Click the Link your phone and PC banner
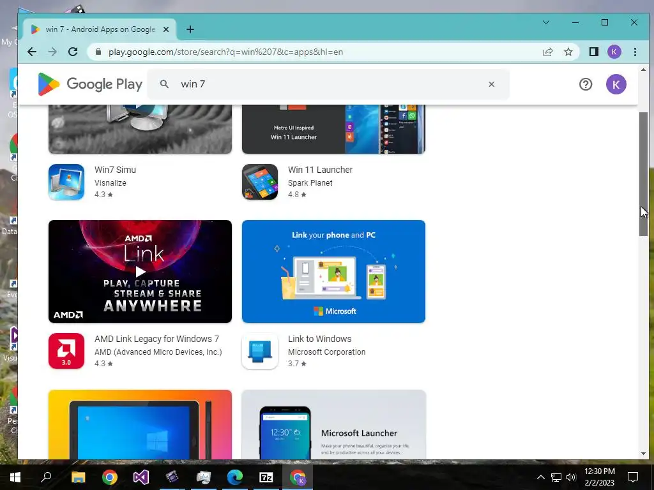Viewport: 654px width, 490px height. click(333, 271)
